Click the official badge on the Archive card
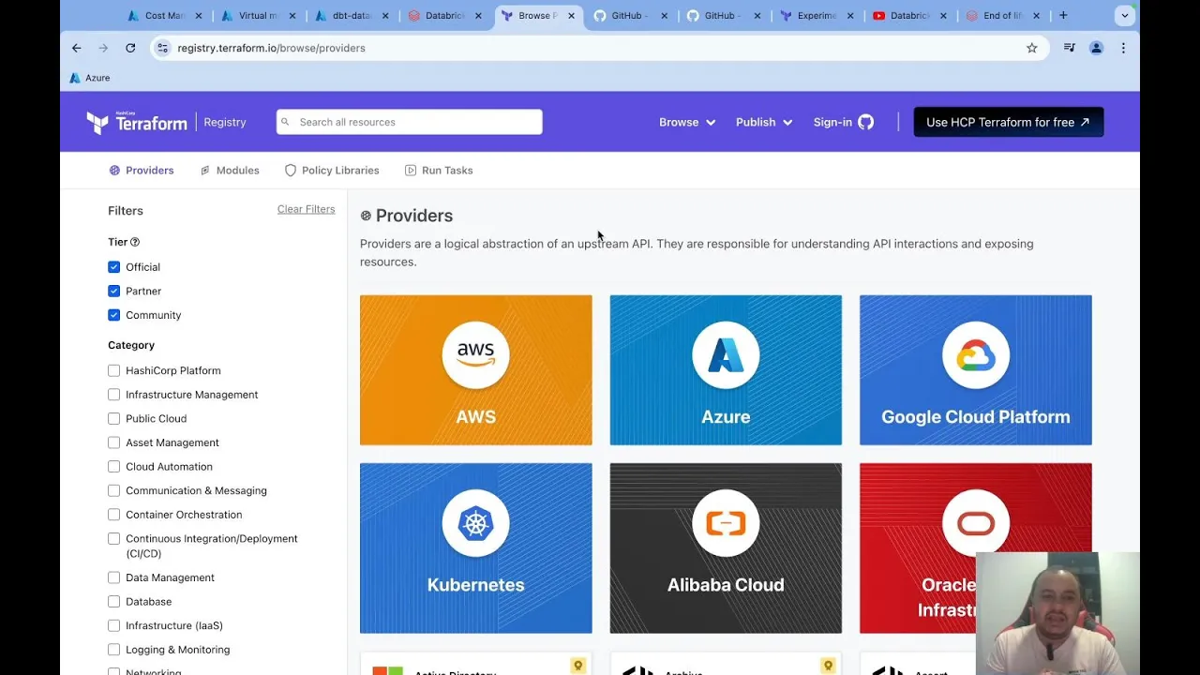The height and width of the screenshot is (675, 1200). click(x=828, y=666)
